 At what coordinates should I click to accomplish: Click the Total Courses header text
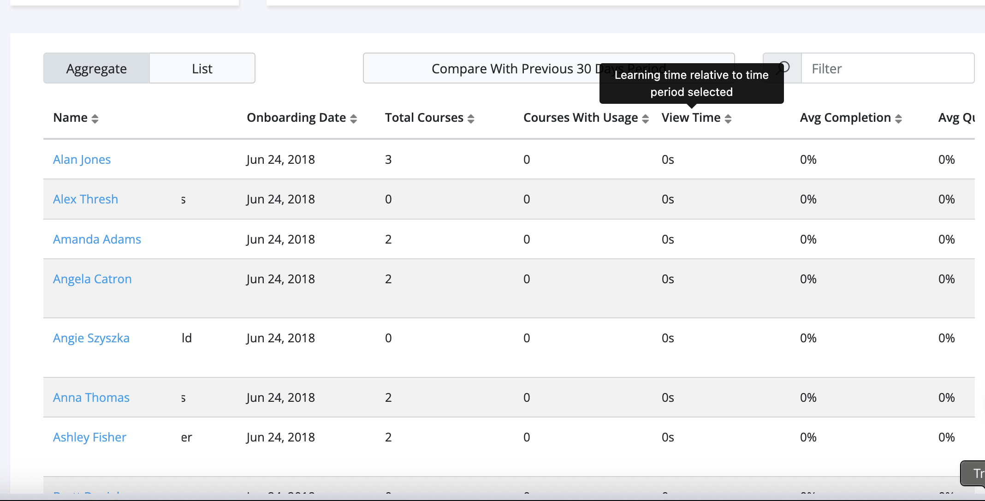(x=424, y=118)
